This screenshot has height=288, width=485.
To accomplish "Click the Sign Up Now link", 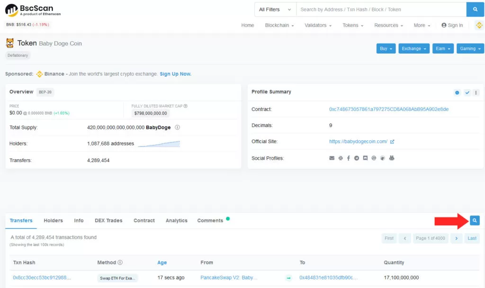I will [x=175, y=74].
